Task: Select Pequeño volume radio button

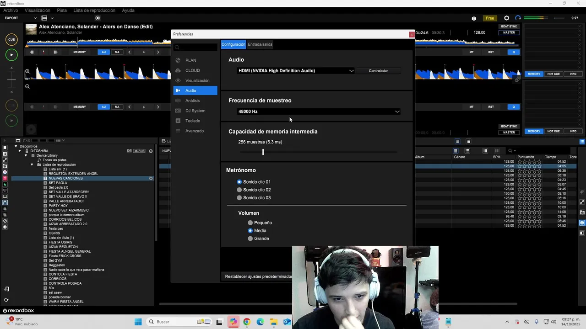Action: click(250, 223)
